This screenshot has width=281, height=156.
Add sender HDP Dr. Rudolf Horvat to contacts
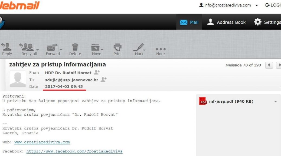pos(97,72)
